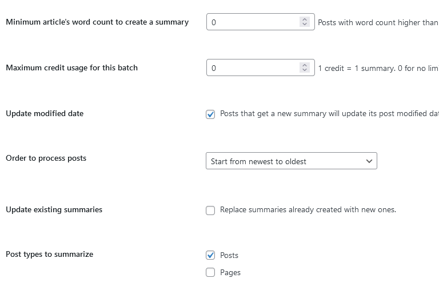Click the Posts that get a new summary label
439x286 pixels.
(x=329, y=114)
